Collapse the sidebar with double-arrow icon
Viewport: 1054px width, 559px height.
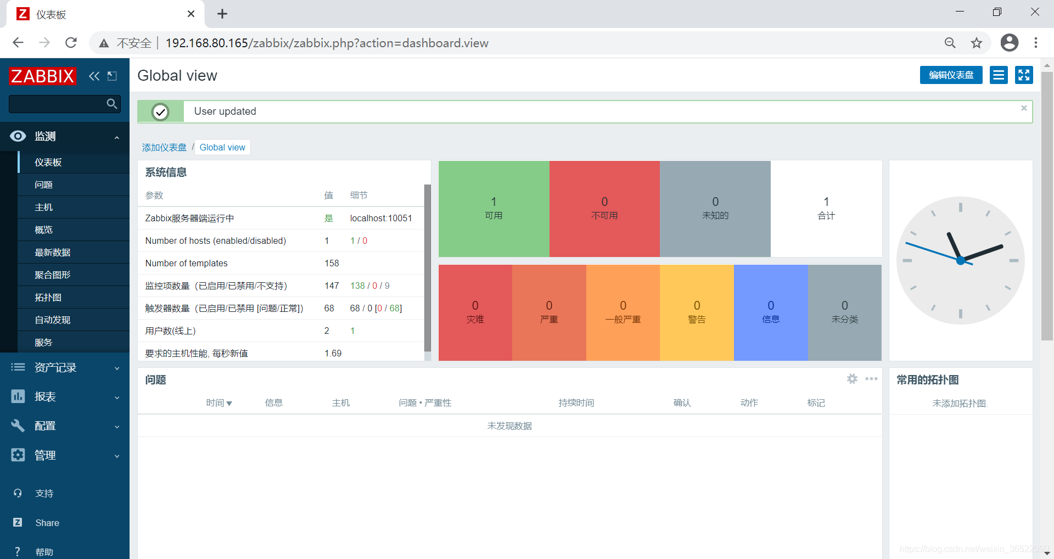[x=94, y=76]
